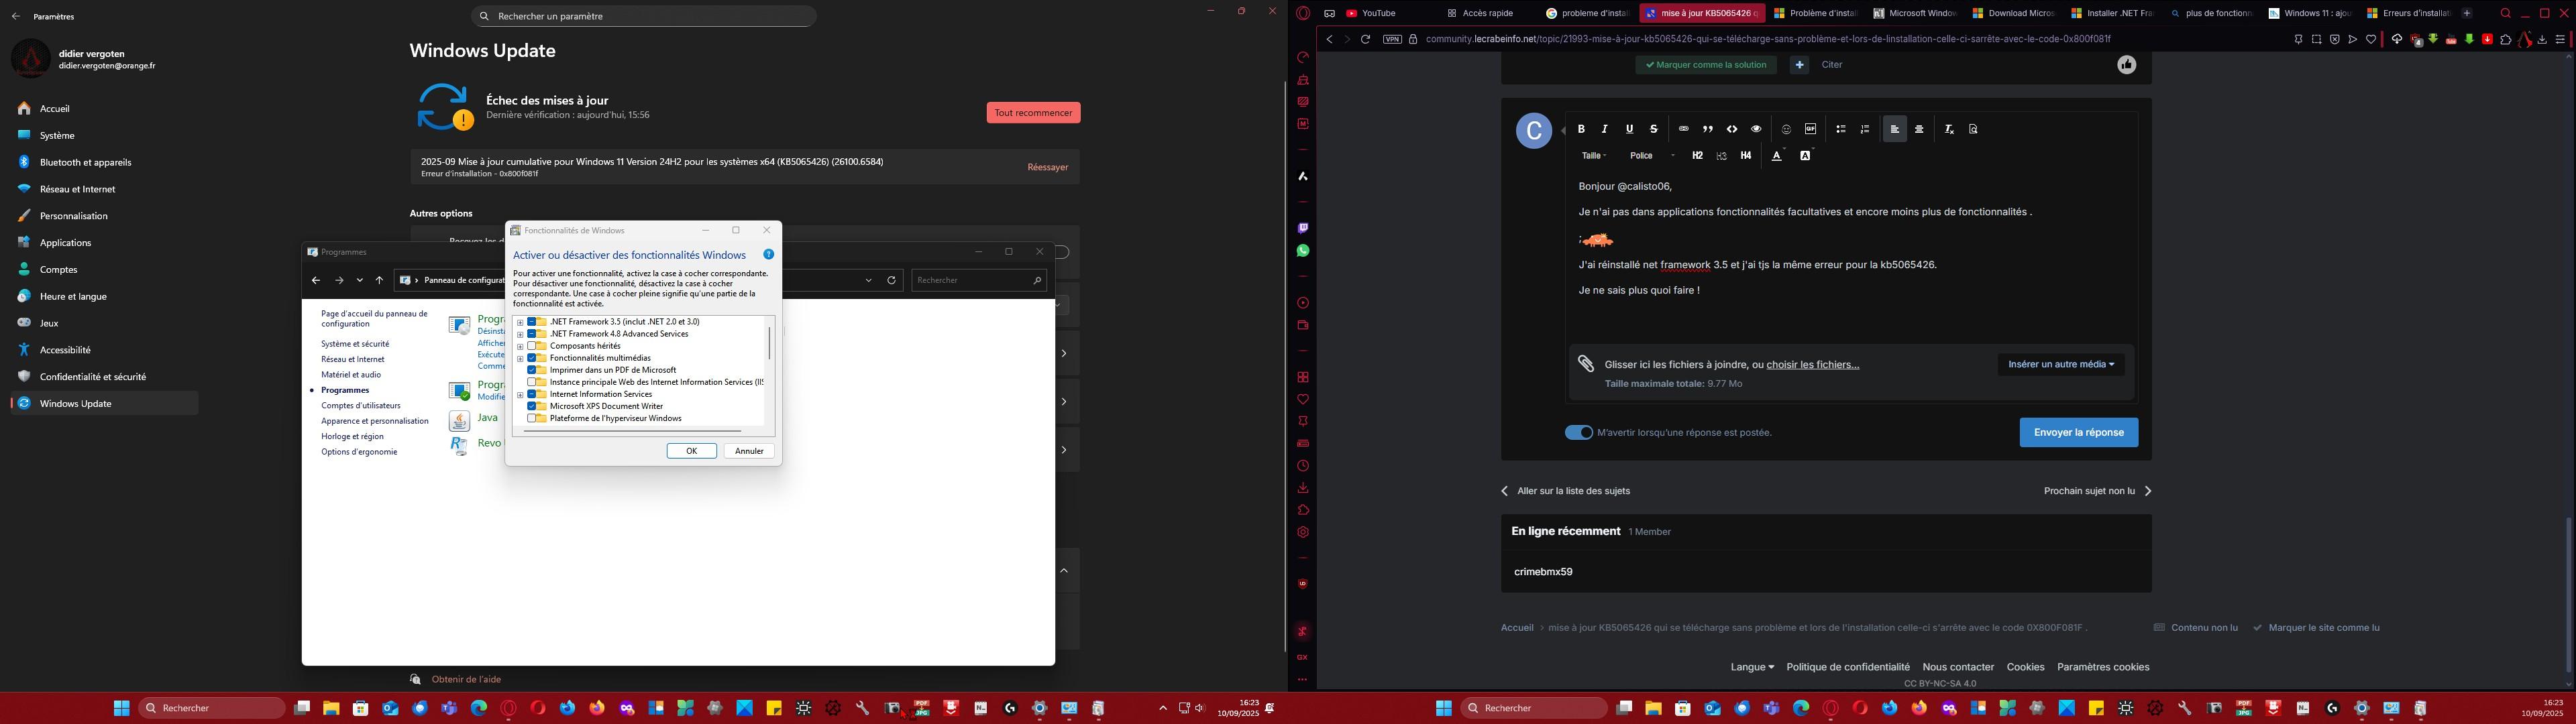
Task: Toggle .NET Framework 3.5 checkbox
Action: (531, 322)
